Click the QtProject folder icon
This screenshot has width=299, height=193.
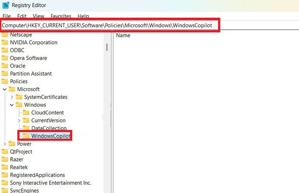coord(5,152)
